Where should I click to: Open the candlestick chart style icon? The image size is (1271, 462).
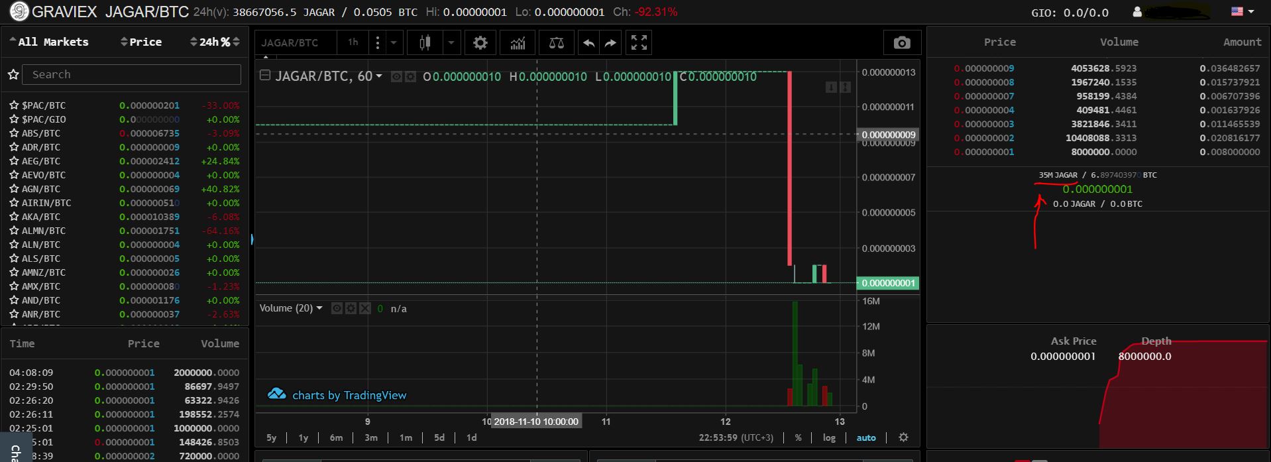click(425, 43)
